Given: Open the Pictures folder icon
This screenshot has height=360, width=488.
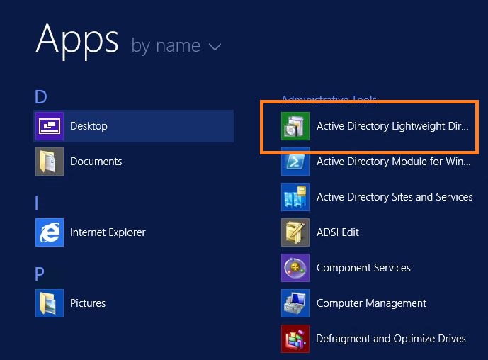Looking at the screenshot, I should pos(50,303).
